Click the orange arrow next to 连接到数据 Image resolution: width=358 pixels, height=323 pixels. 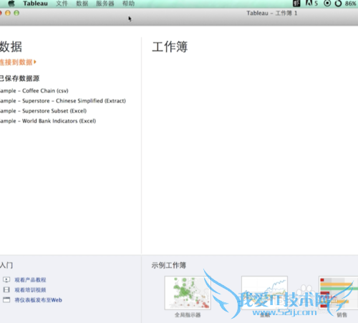pos(35,62)
